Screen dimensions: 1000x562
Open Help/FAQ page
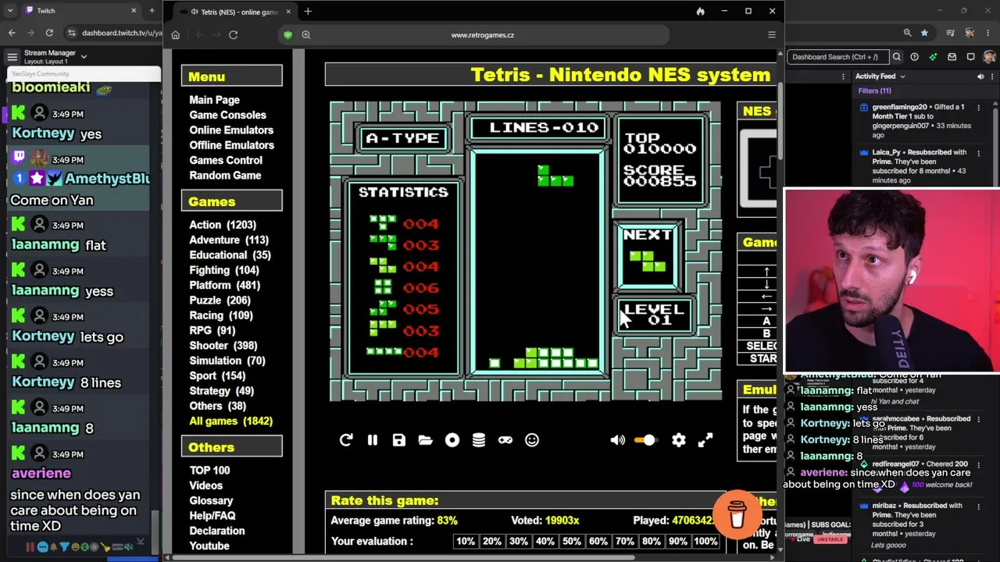212,516
